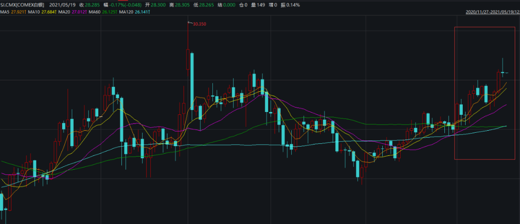Select the MA10 27.684 indicator label
Viewport: 520px width, 224px height.
43,12
